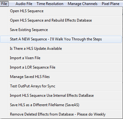Image resolution: width=123 pixels, height=119 pixels.
Task: Choose Start A NEW Sequence walkthrough option
Action: (x=61, y=39)
